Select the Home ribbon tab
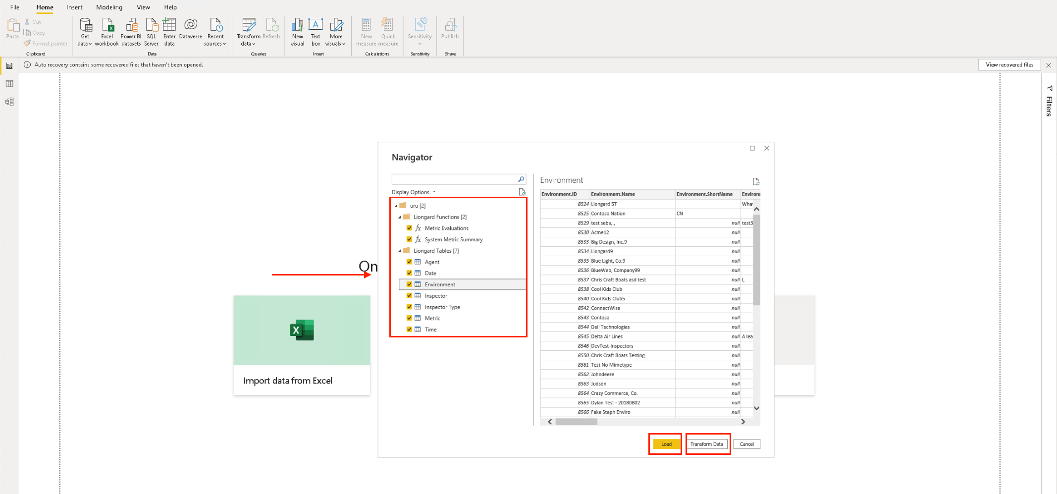 click(x=45, y=7)
